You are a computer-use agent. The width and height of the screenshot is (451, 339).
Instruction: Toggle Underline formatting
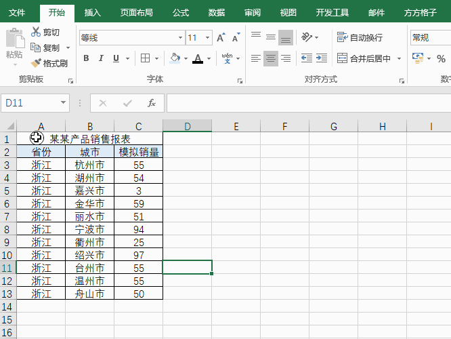click(x=116, y=58)
